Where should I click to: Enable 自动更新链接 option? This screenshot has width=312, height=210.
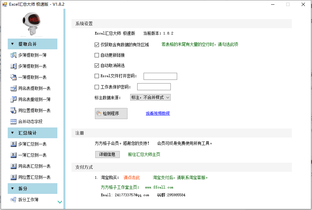click(97, 55)
